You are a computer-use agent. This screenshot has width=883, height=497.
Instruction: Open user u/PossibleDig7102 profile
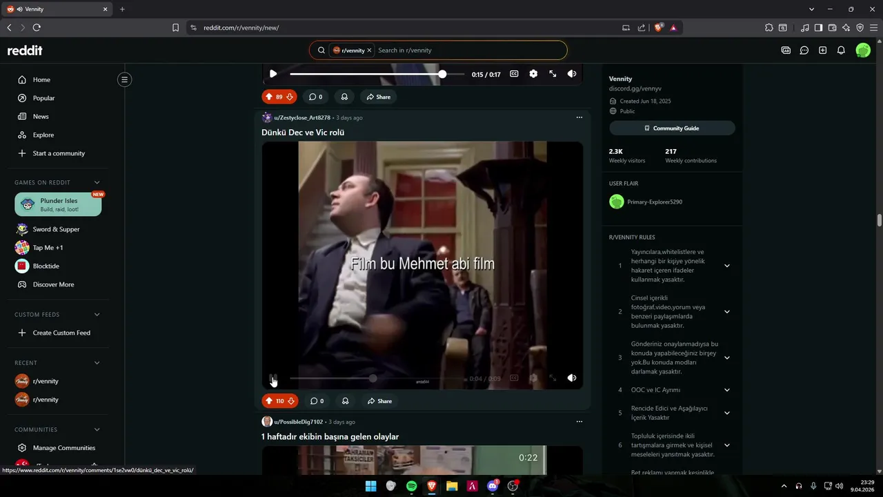coord(299,422)
